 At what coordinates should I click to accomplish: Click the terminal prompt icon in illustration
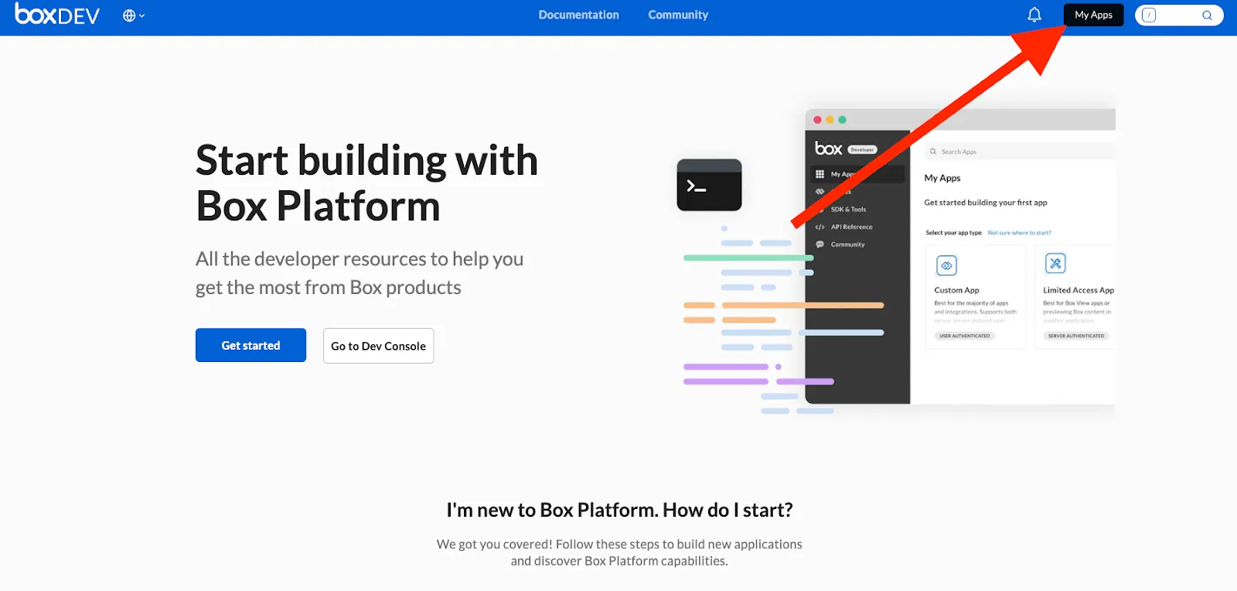coord(709,185)
